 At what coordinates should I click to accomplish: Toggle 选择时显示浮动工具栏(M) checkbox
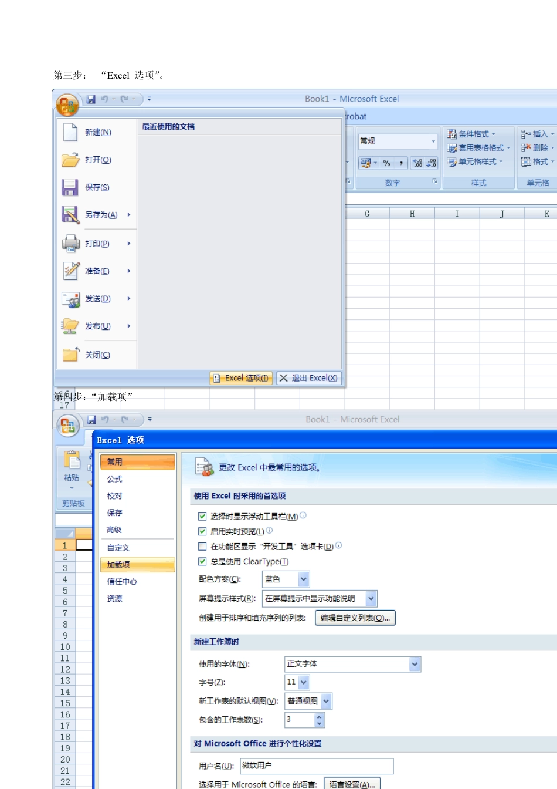tap(202, 517)
